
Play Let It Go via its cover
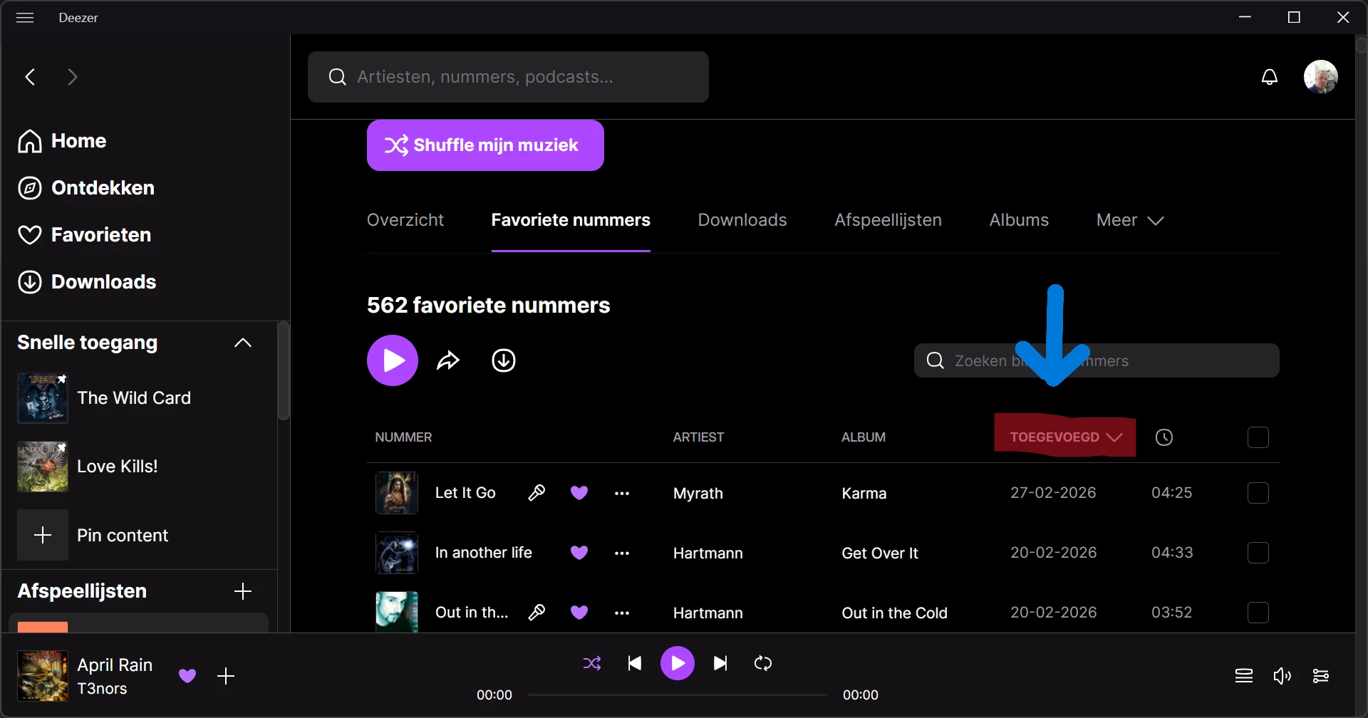coord(397,493)
